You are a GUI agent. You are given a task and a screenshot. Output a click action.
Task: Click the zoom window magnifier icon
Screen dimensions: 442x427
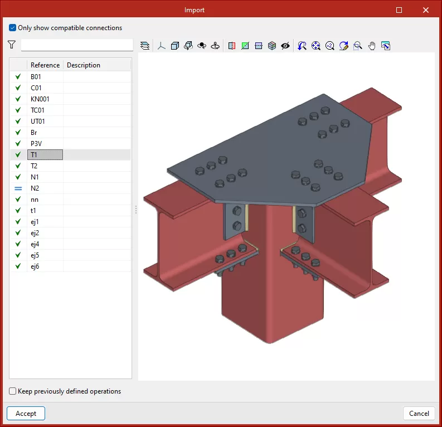point(358,46)
